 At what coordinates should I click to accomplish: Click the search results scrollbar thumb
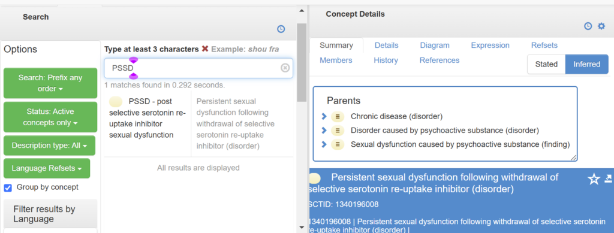coord(302,62)
